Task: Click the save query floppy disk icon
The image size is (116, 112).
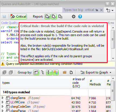Action: tap(4, 17)
